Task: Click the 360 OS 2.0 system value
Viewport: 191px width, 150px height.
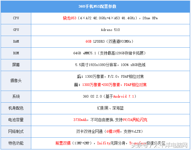Action: (x=109, y=96)
